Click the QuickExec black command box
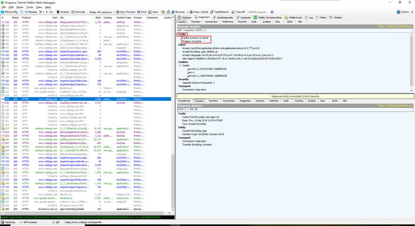 pyautogui.click(x=87, y=217)
